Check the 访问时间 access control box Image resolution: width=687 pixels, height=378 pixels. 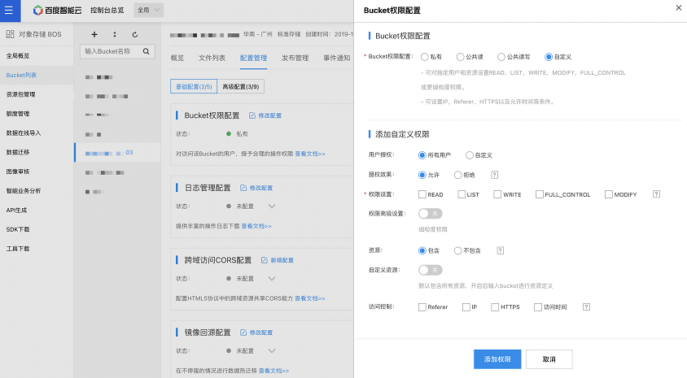click(538, 307)
